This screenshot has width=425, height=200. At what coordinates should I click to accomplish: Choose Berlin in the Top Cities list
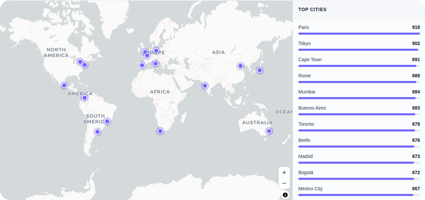359,142
